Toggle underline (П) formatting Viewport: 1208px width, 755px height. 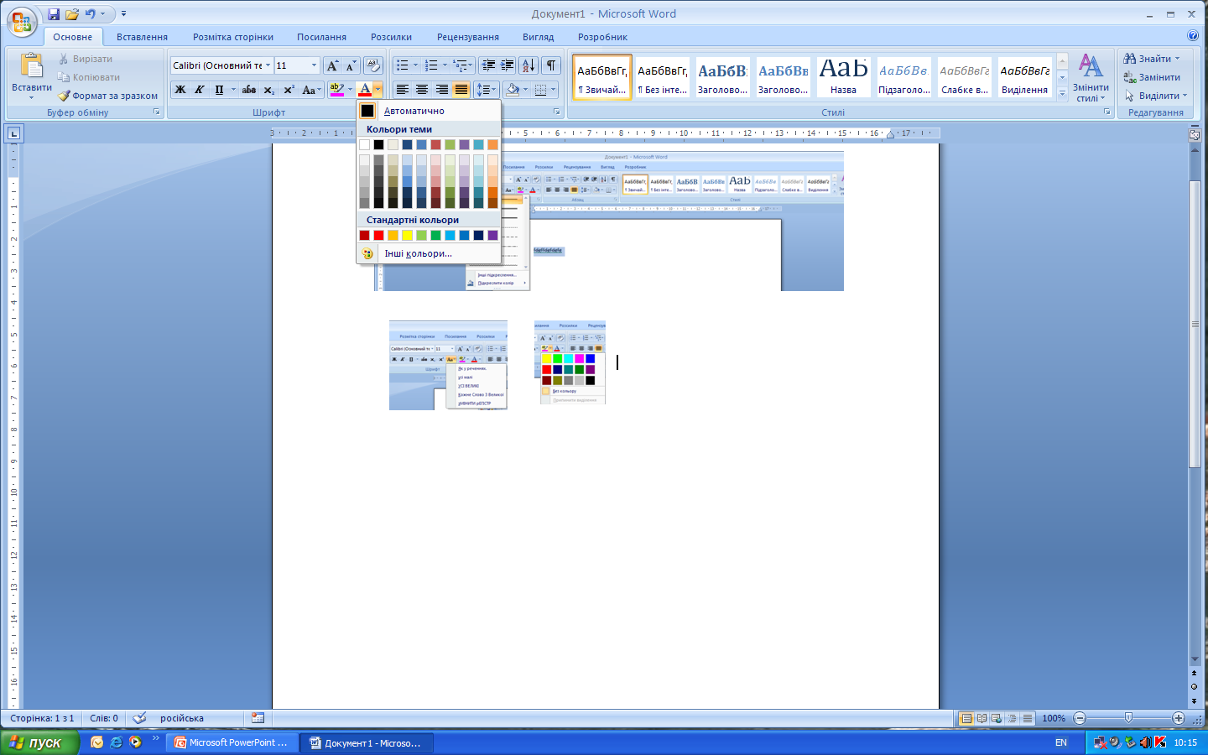click(x=219, y=90)
